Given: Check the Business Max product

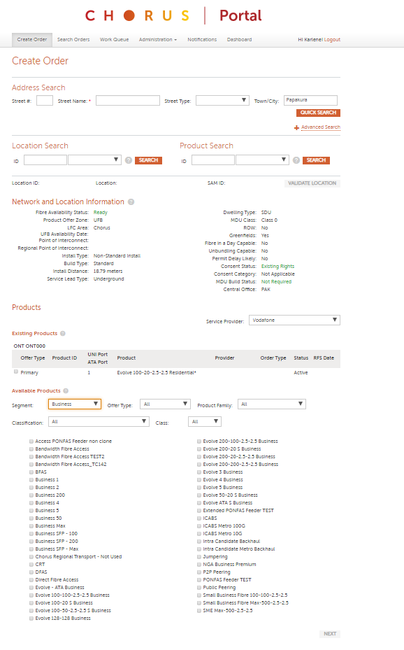Looking at the screenshot, I should pos(31,526).
